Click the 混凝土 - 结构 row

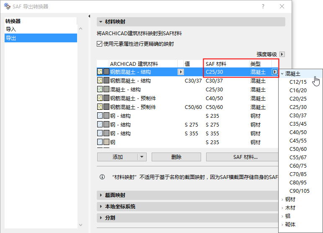point(187,90)
